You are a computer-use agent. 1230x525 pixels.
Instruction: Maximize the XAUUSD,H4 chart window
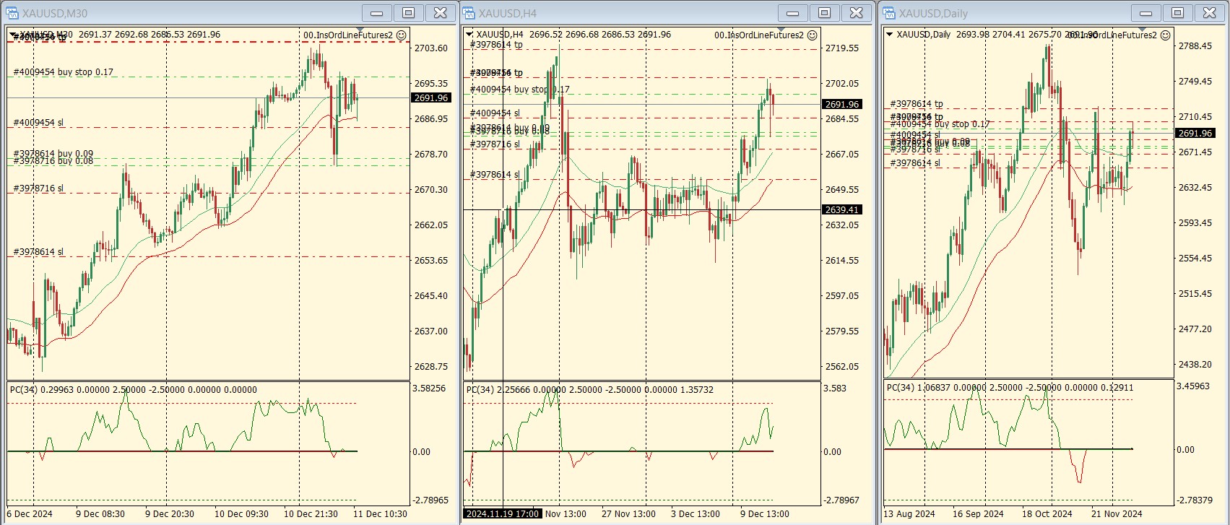[824, 13]
